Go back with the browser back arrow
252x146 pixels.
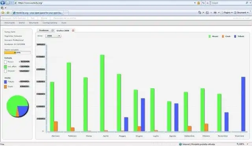(x=3, y=3)
